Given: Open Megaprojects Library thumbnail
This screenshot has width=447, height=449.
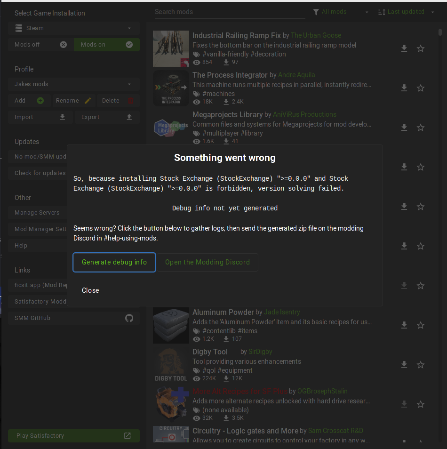Looking at the screenshot, I should 171,128.
